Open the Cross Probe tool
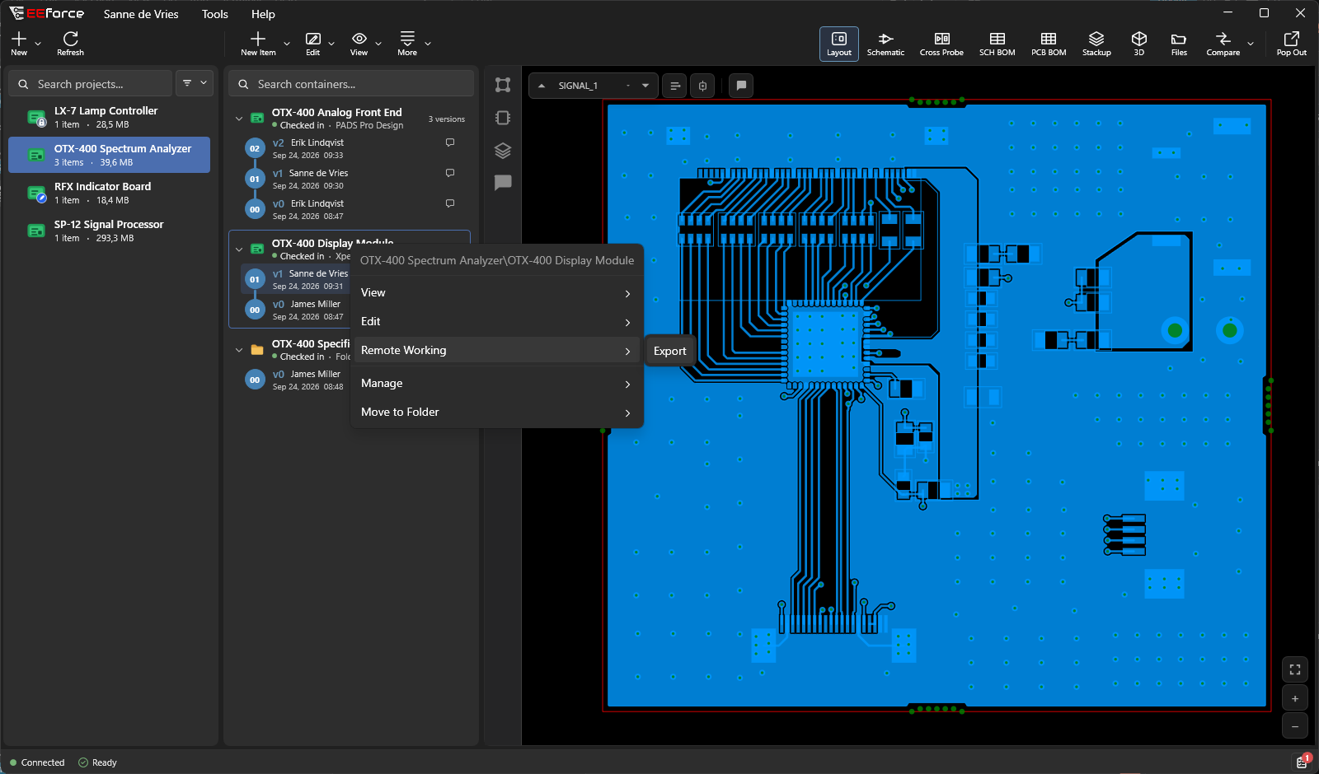1319x774 pixels. pos(941,44)
